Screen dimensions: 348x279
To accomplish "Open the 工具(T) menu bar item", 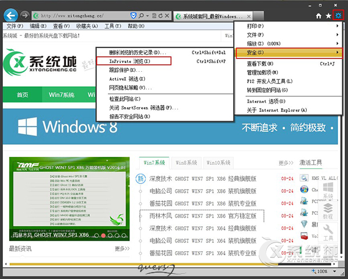I will [113, 26].
